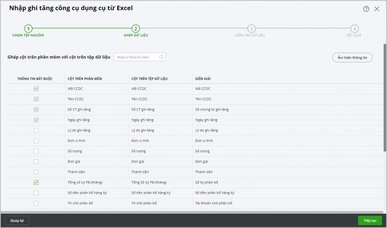Click the search magnifier icon
Viewport: 387px width, 228px height.
pyautogui.click(x=161, y=57)
